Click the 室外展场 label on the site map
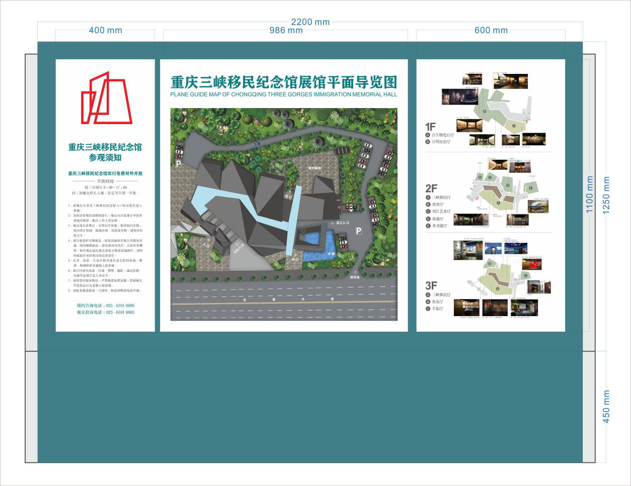 [x=315, y=168]
